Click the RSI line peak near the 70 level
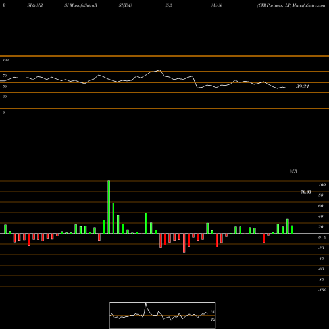 [159, 70]
